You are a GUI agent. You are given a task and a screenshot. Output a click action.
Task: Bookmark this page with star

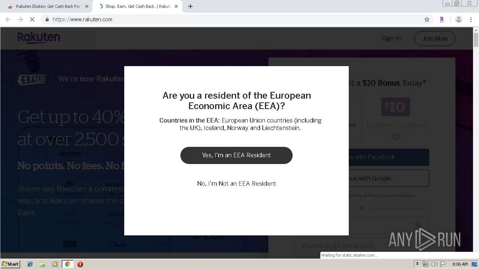click(427, 19)
